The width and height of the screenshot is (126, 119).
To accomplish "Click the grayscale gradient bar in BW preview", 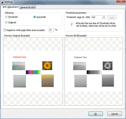I will 94,72.
